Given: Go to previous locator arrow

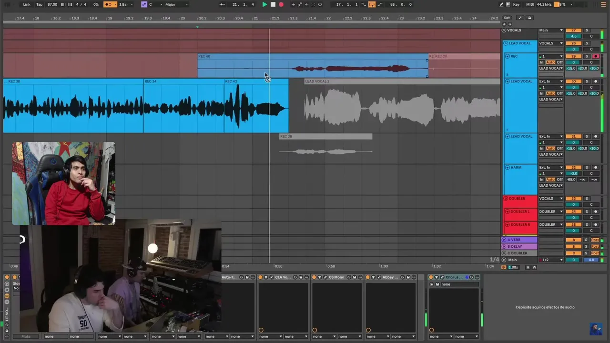Looking at the screenshot, I should click(505, 24).
